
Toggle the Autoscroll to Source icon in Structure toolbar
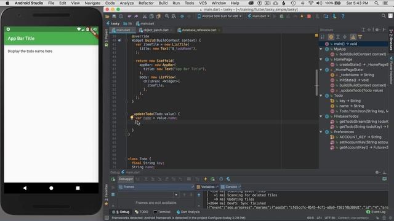tap(353, 37)
